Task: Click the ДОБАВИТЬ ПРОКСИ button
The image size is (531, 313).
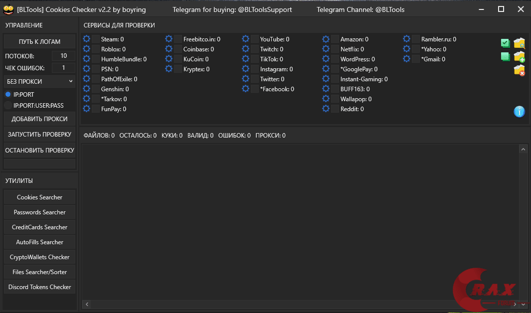Action: tap(39, 119)
